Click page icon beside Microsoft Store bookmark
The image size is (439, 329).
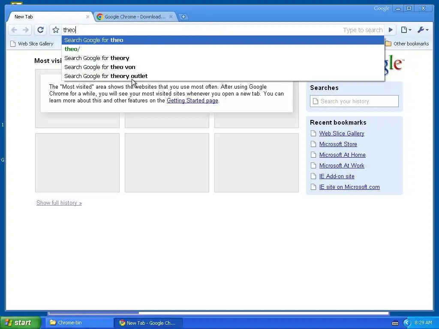(313, 144)
